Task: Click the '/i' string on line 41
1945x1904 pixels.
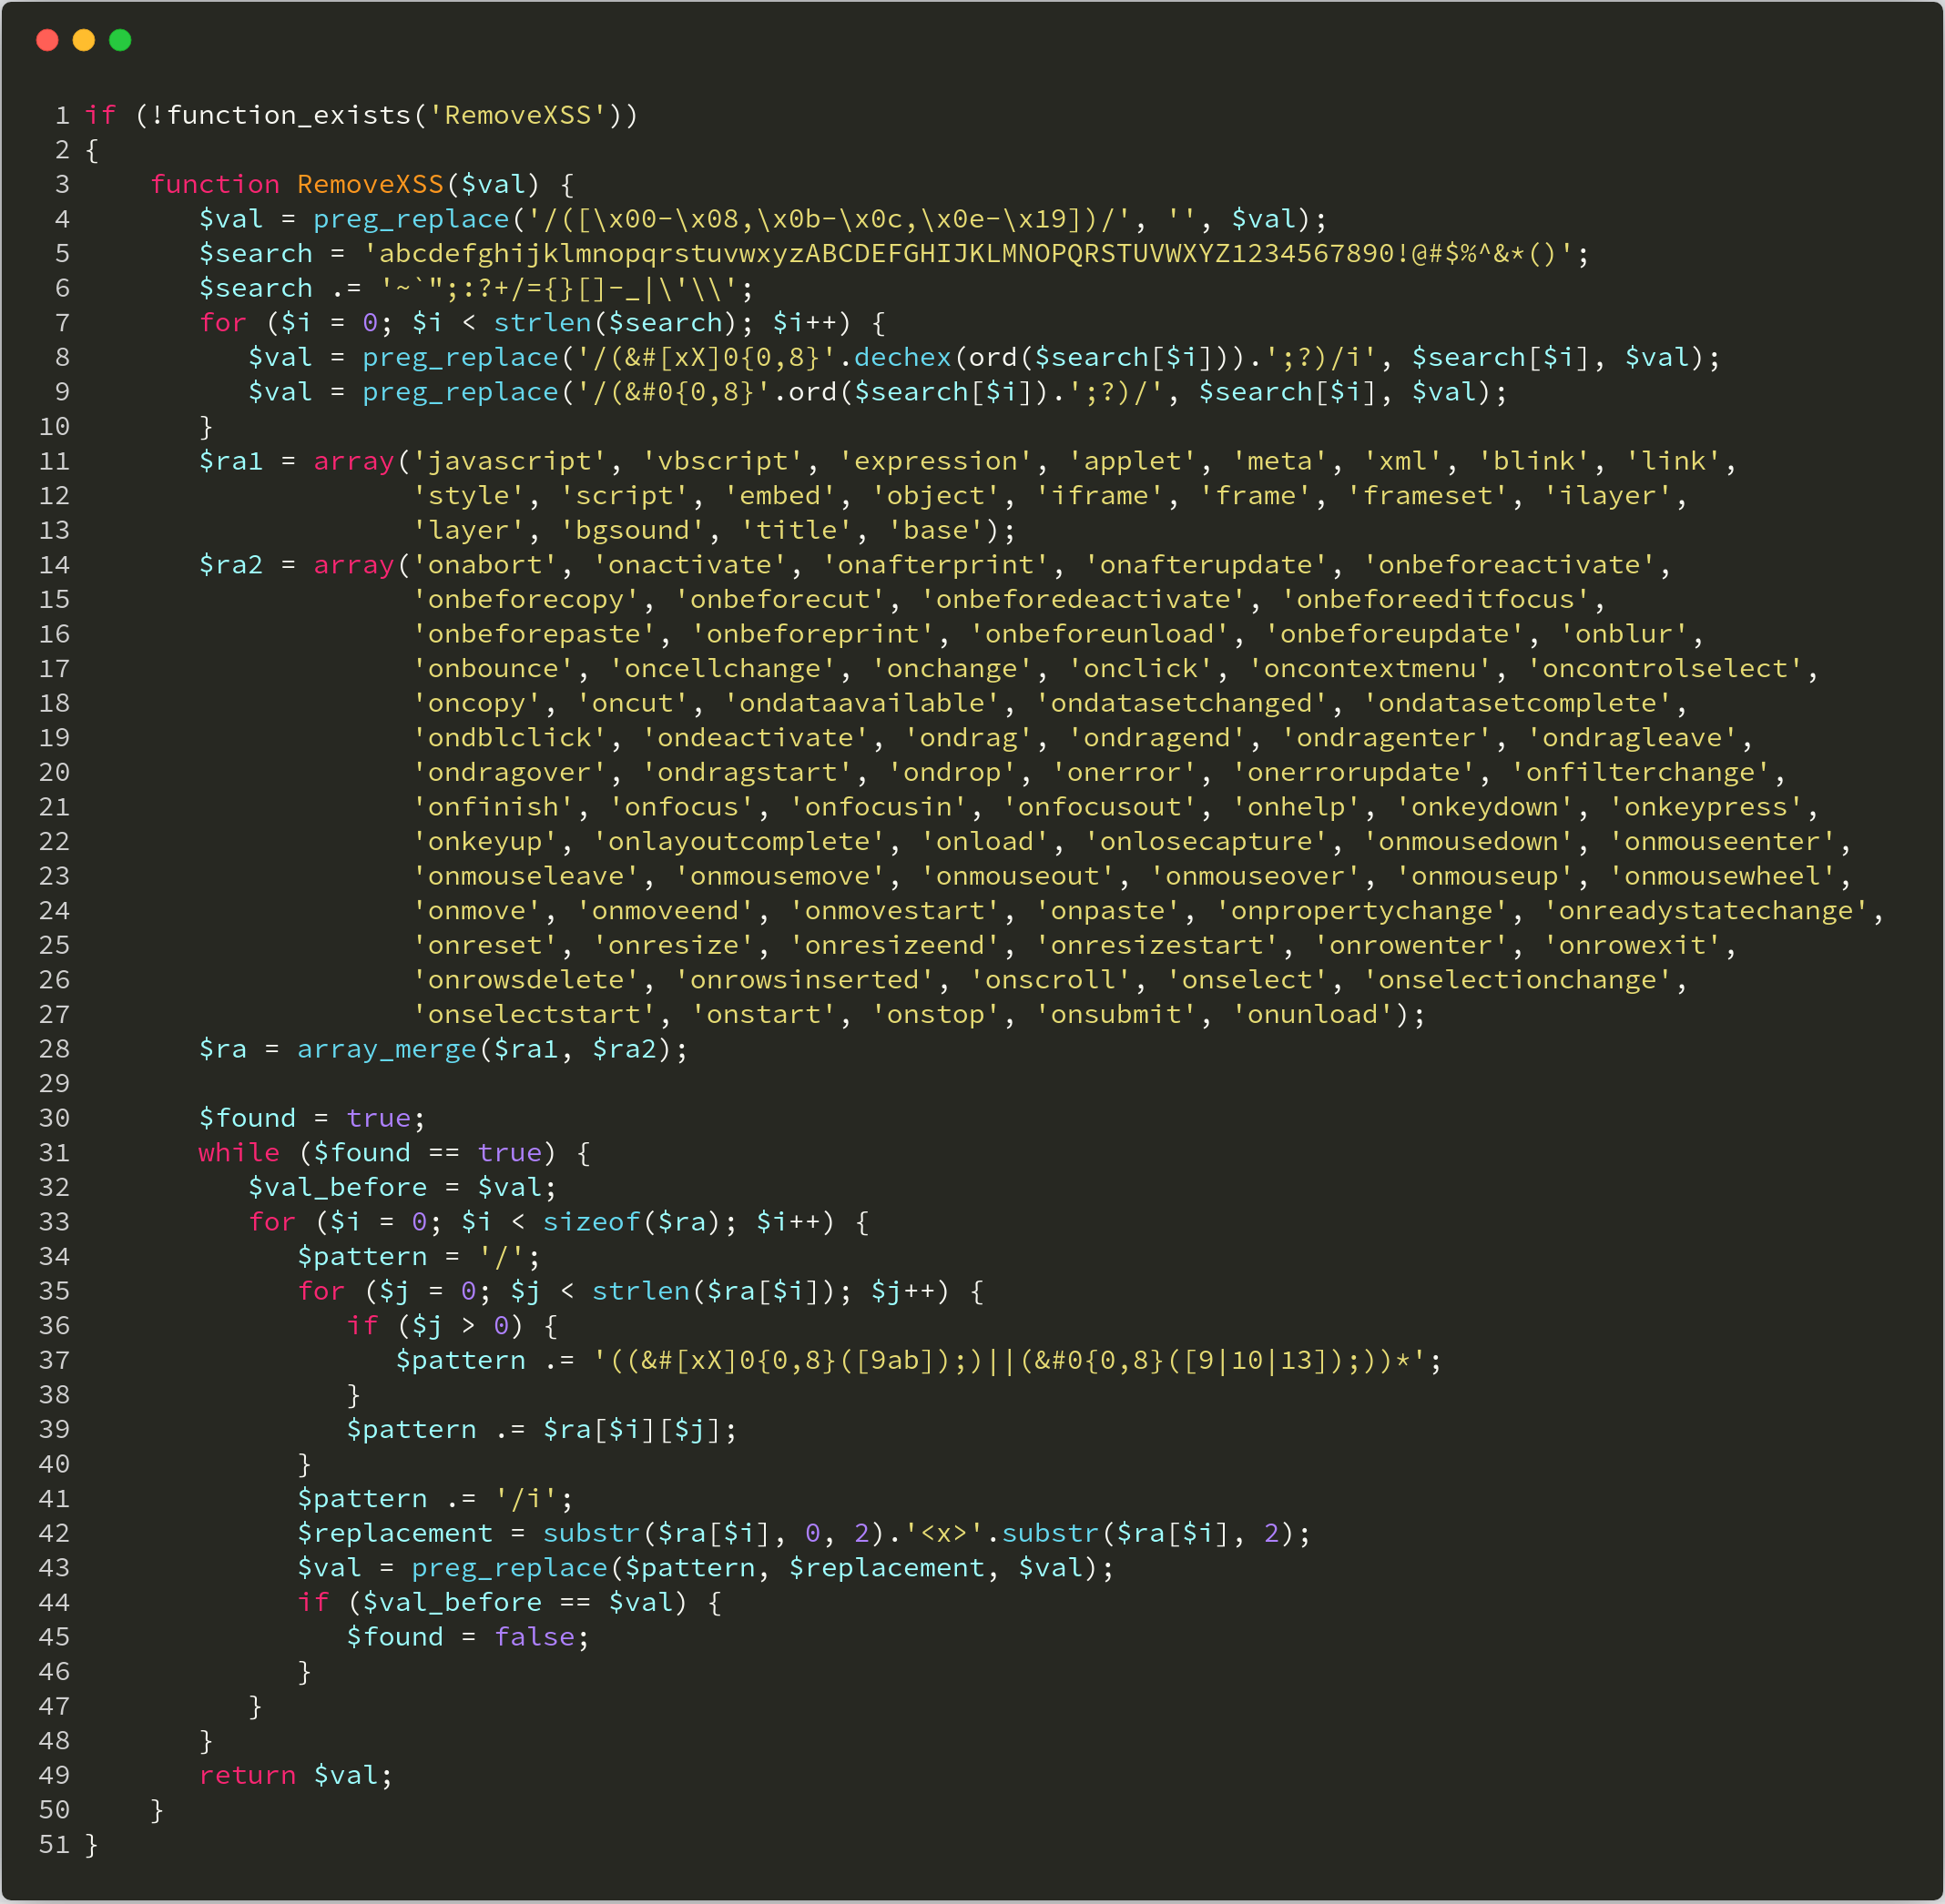Action: 526,1499
